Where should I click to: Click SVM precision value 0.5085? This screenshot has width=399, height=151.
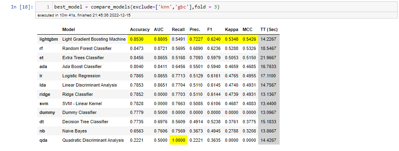pyautogui.click(x=196, y=103)
